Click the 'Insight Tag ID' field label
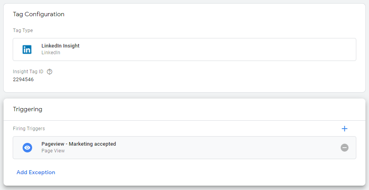The width and height of the screenshot is (369, 190). (29, 72)
